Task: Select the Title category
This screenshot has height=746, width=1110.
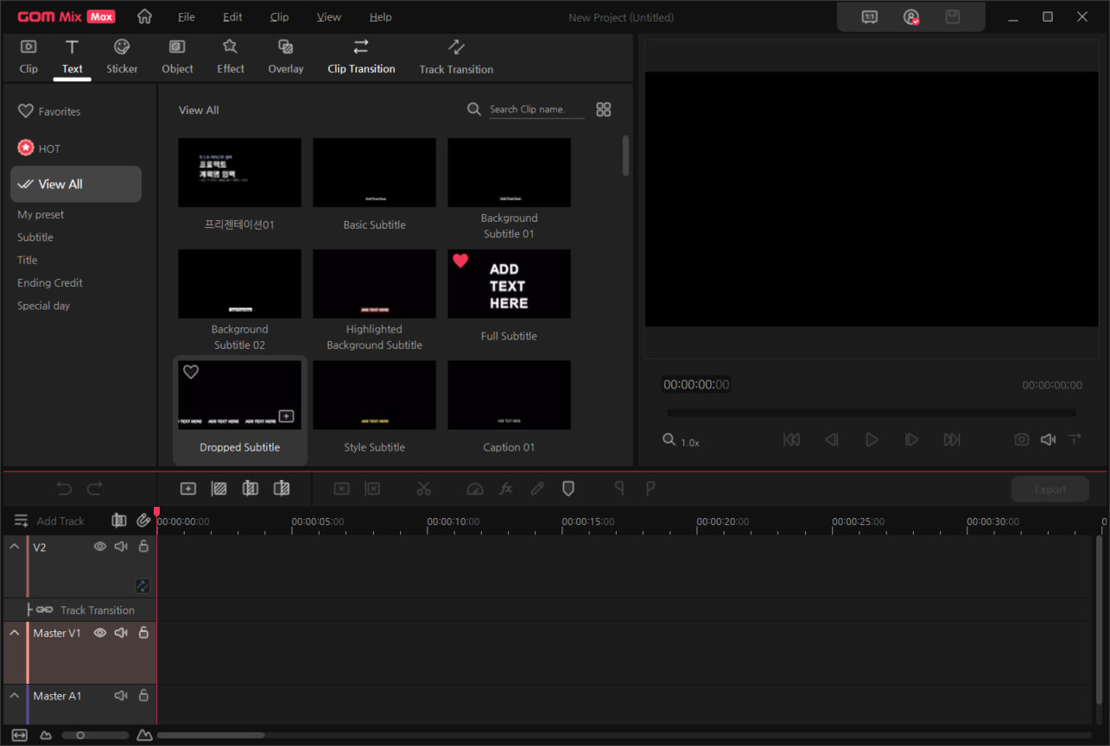Action: (28, 260)
